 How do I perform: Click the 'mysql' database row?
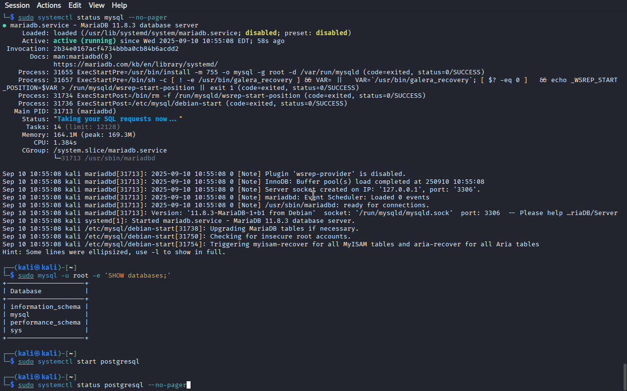coord(20,315)
